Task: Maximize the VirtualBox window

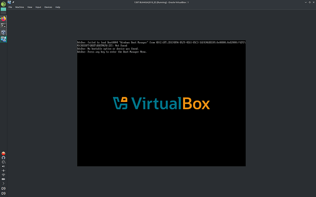Action: coord(310,2)
